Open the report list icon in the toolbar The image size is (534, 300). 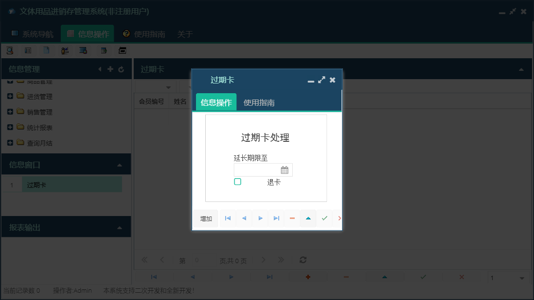[28, 50]
